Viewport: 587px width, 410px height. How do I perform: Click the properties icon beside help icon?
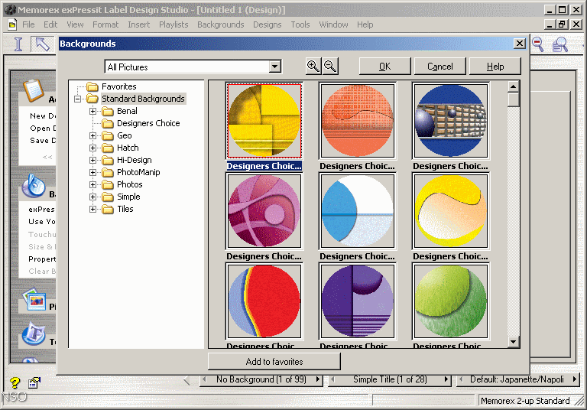click(34, 383)
